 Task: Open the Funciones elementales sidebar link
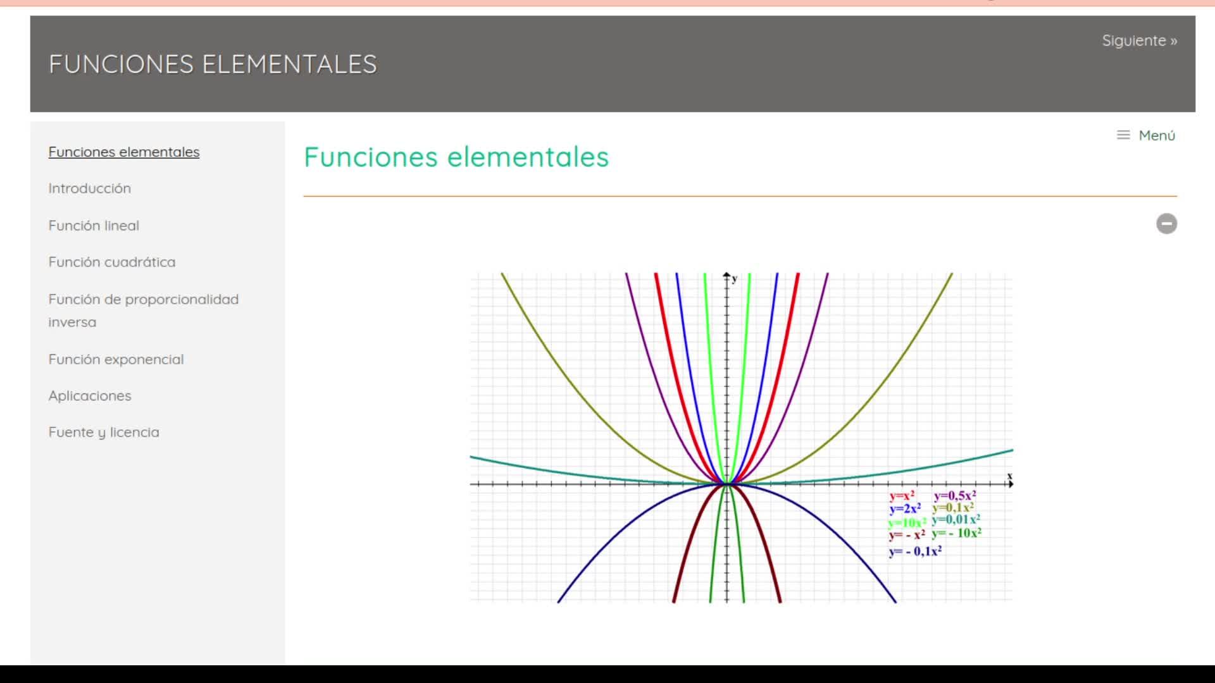coord(124,152)
